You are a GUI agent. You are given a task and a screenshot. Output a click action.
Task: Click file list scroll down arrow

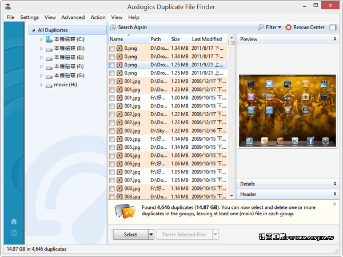point(232,196)
